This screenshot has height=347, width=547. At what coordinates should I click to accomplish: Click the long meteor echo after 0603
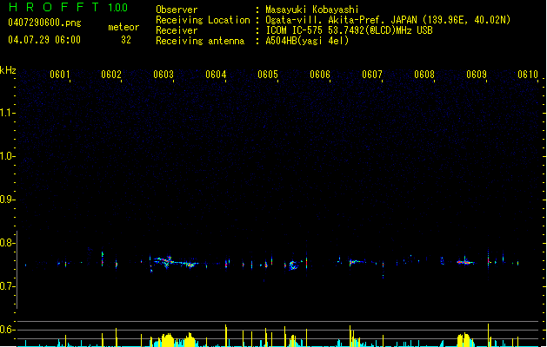pyautogui.click(x=175, y=262)
